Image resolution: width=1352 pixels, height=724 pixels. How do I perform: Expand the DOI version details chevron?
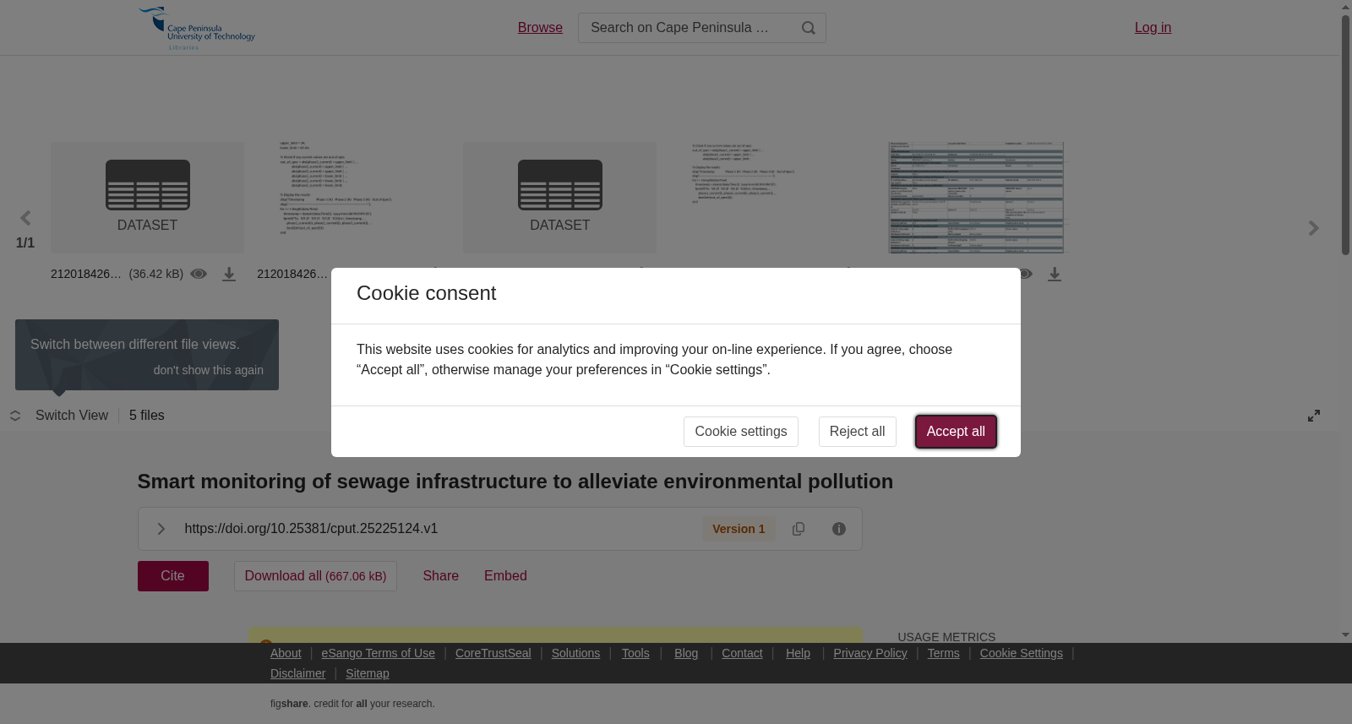pyautogui.click(x=161, y=529)
